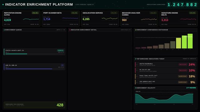Open the Reputation Engine Alpha card
Screen dimensions: 200x112
point(21,19)
